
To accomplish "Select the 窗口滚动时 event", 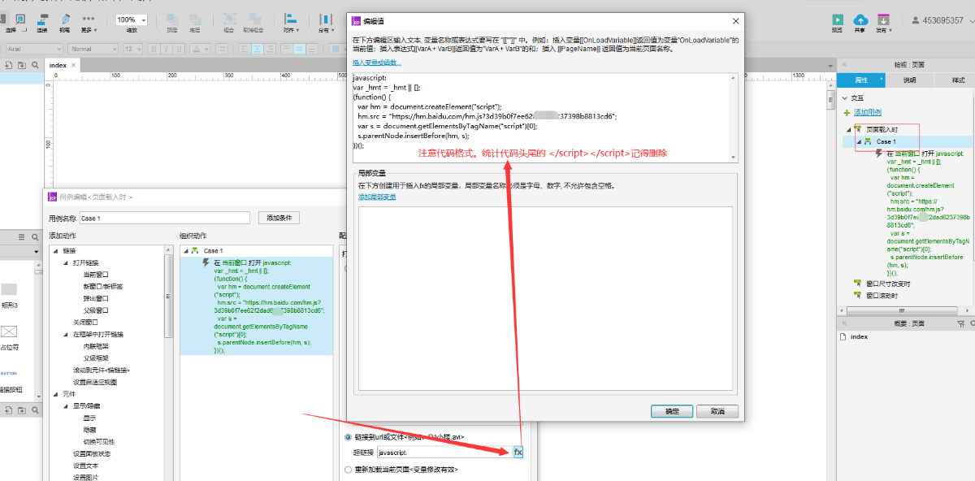I will [x=882, y=296].
